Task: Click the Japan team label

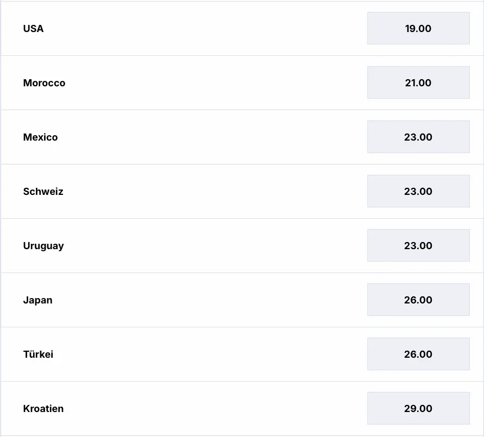Action: pyautogui.click(x=37, y=300)
